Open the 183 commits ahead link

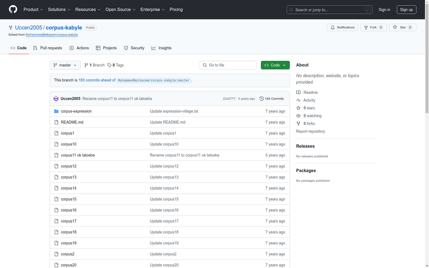[97, 80]
